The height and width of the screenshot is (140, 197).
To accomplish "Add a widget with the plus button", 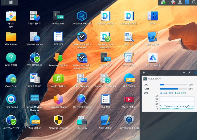I will coord(144,73).
